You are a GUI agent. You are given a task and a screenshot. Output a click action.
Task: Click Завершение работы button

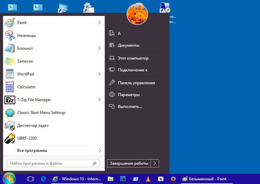pos(128,163)
